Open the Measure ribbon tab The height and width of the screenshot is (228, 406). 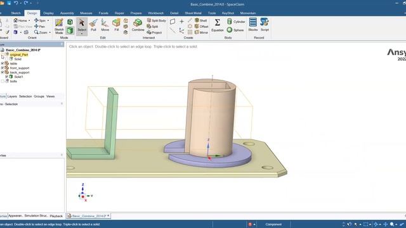coord(86,13)
